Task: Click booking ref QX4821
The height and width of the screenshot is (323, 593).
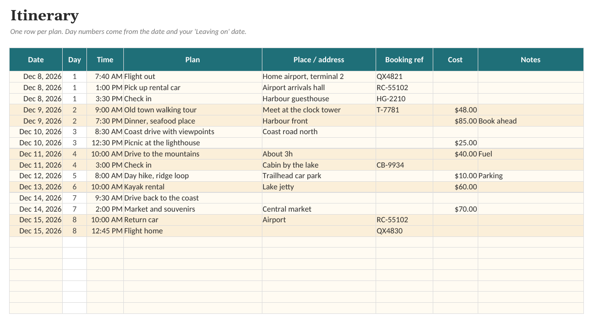Action: point(404,76)
